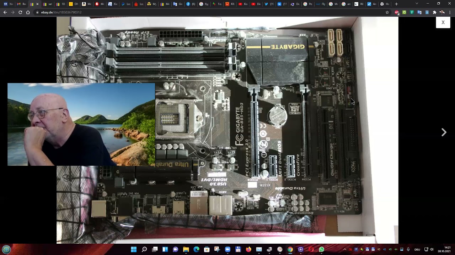Switch to the Twitter tab
This screenshot has height=255, width=455.
[x=269, y=4]
